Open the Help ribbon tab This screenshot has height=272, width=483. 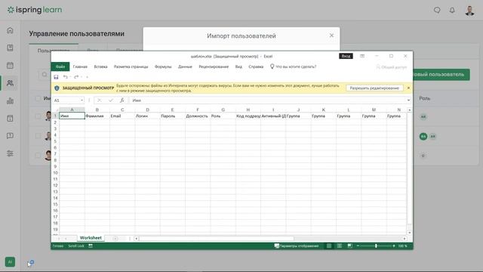pyautogui.click(x=256, y=66)
